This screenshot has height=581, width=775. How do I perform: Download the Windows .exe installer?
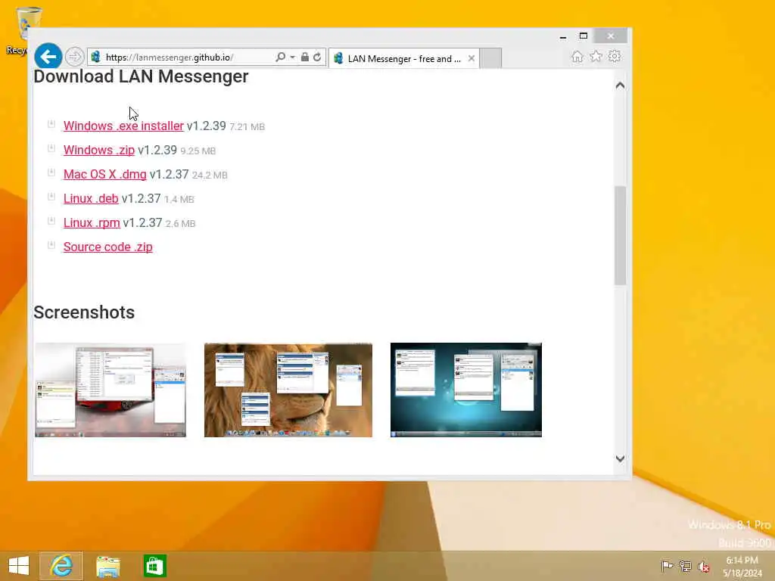[x=123, y=126]
